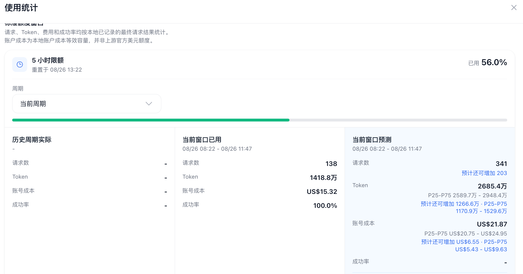Click P25-P75 US$20.75 - US$24.95 range
This screenshot has width=523, height=274.
tap(466, 234)
